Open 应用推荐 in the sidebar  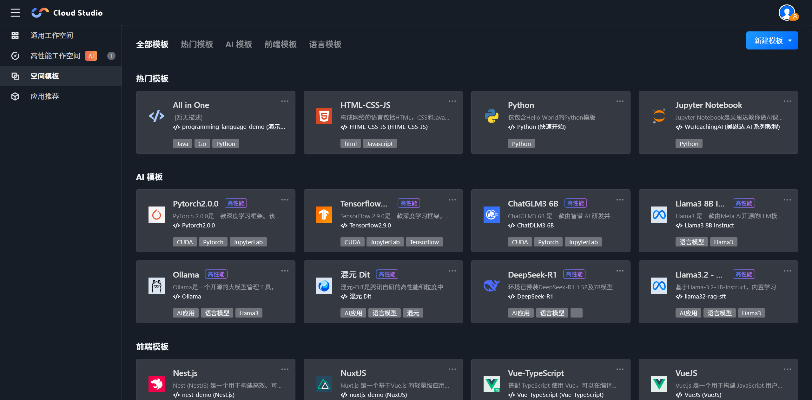[x=61, y=96]
